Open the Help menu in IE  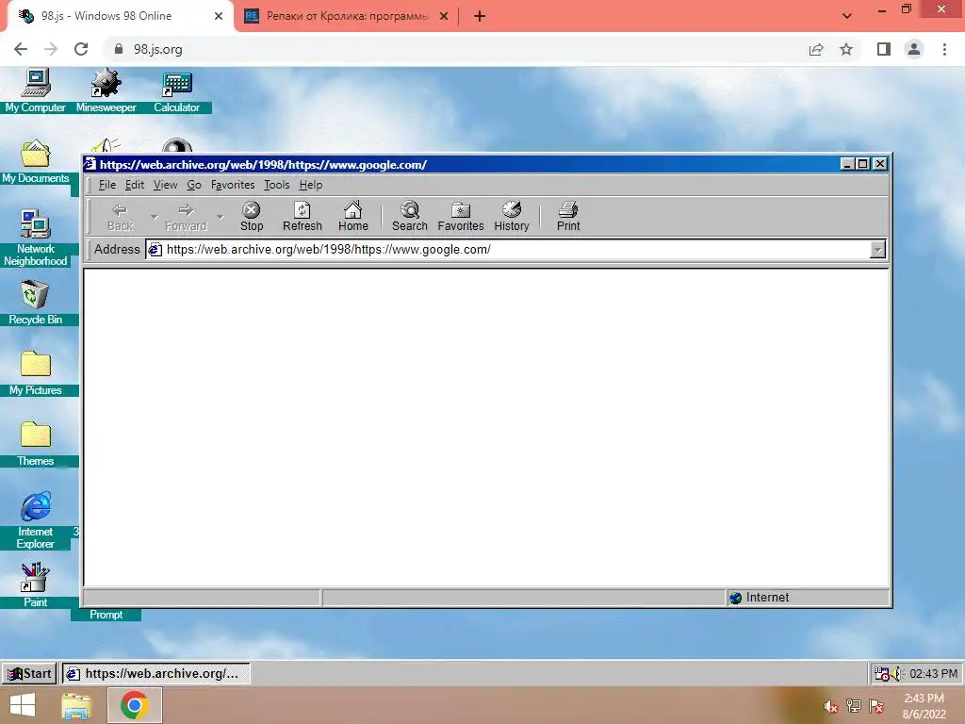311,185
